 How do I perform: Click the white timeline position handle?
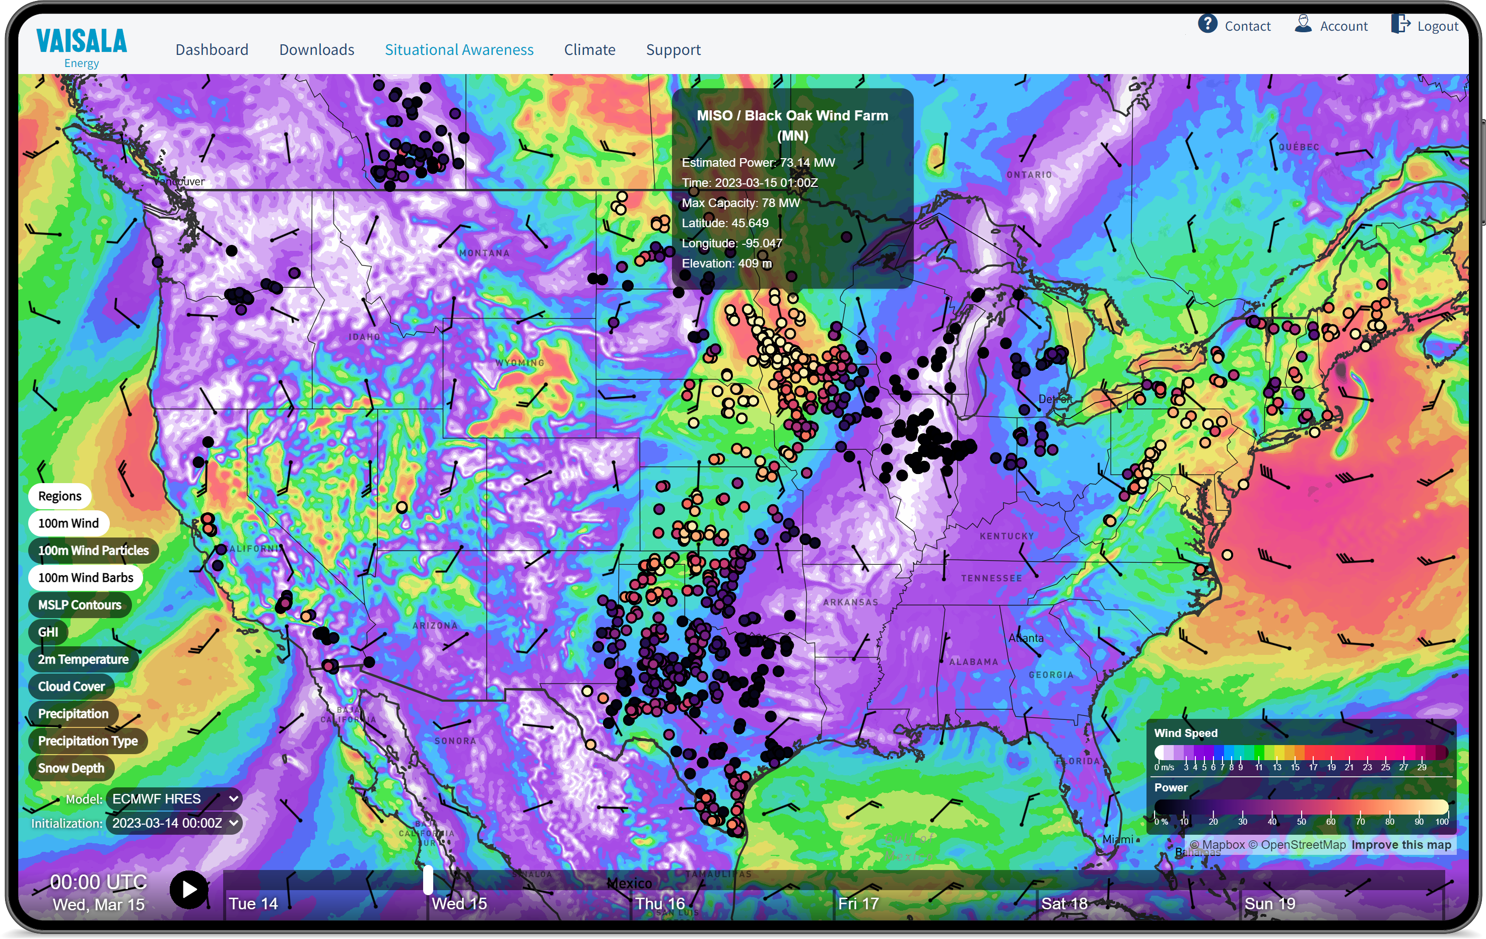coord(428,880)
